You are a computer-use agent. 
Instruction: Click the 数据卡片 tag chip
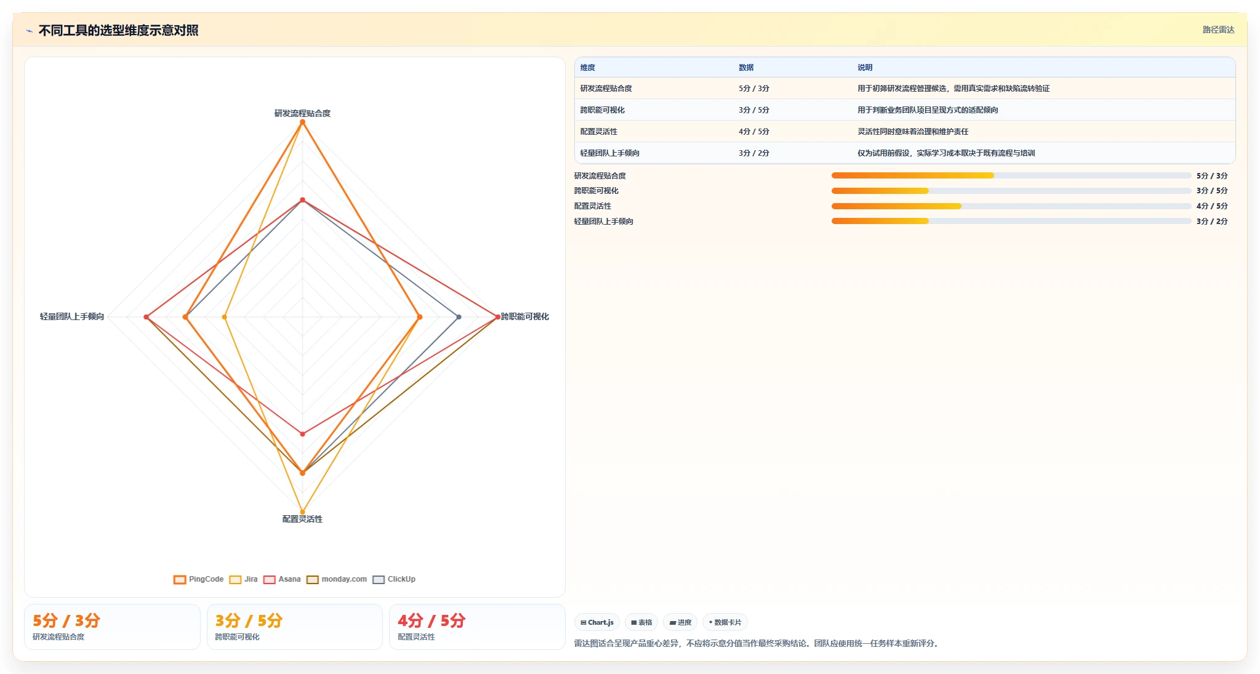point(725,622)
